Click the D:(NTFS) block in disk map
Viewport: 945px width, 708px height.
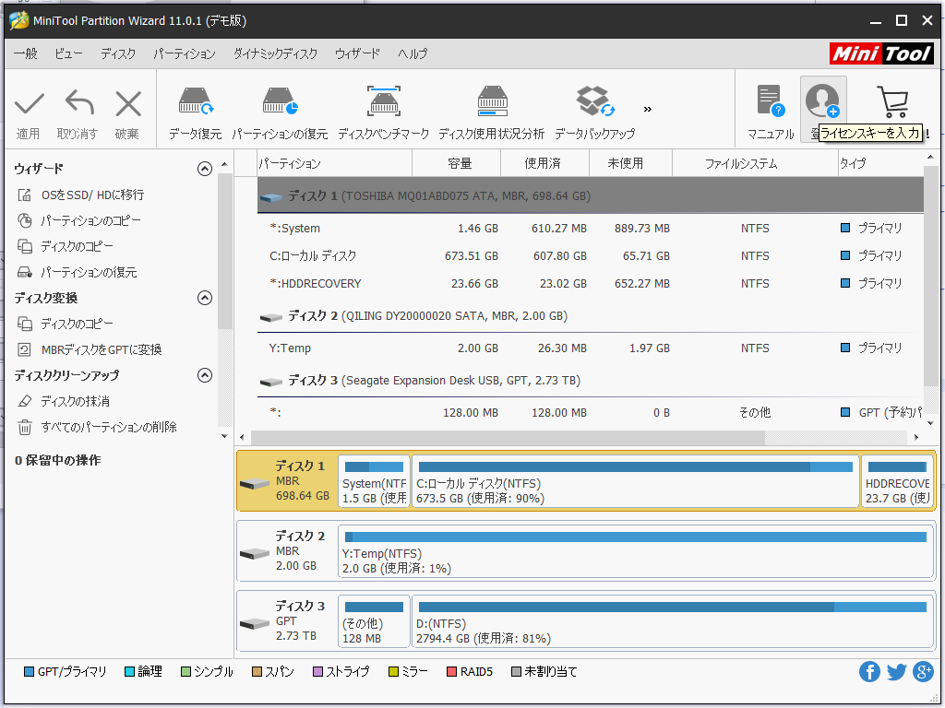point(673,621)
